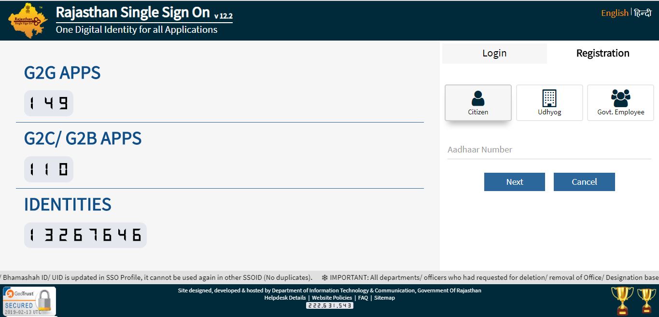The image size is (659, 317).
Task: Click the small gold trophy icon
Action: [646, 300]
